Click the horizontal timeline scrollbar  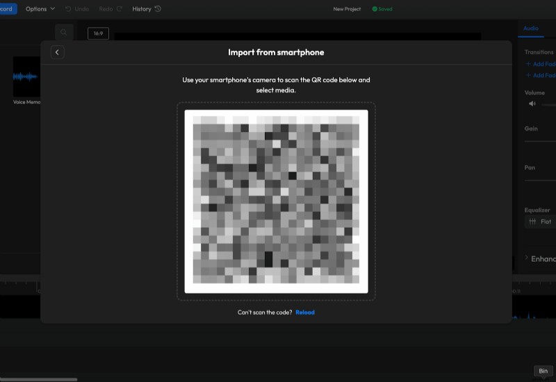(x=38, y=379)
